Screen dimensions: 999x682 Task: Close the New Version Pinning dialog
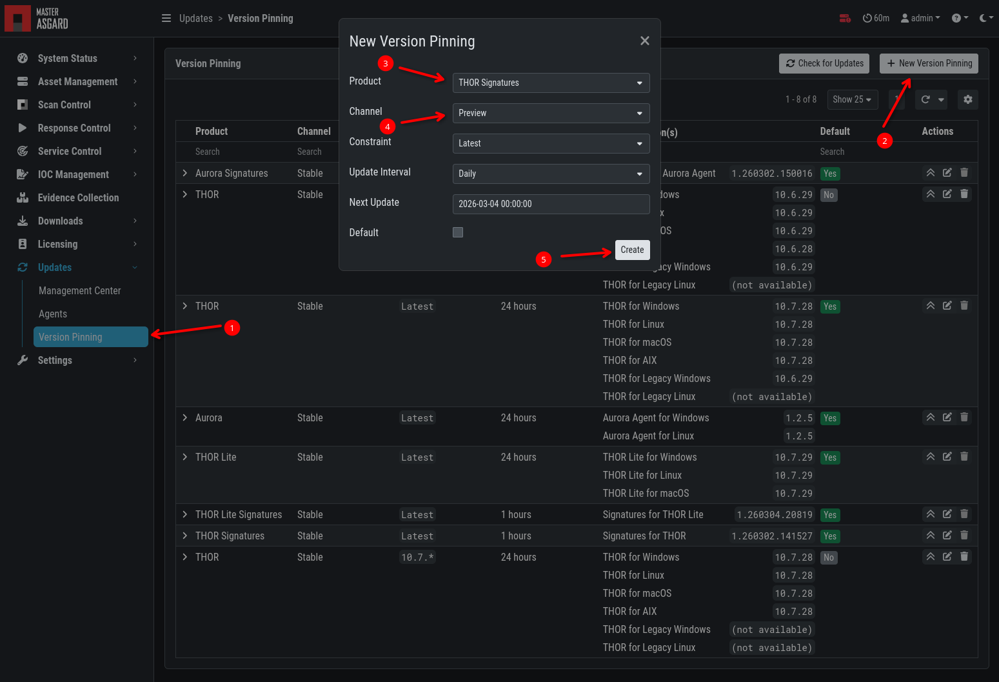pyautogui.click(x=644, y=41)
